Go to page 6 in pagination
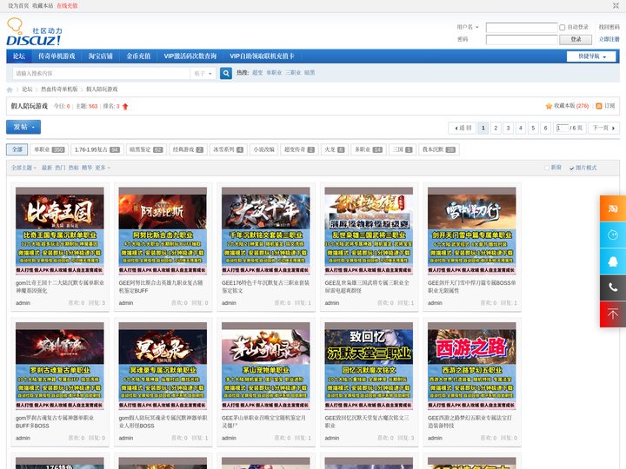Image resolution: width=626 pixels, height=469 pixels. (545, 128)
